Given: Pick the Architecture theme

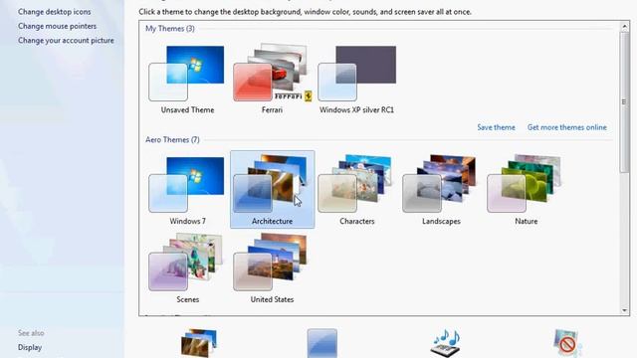Looking at the screenshot, I should 272,189.
